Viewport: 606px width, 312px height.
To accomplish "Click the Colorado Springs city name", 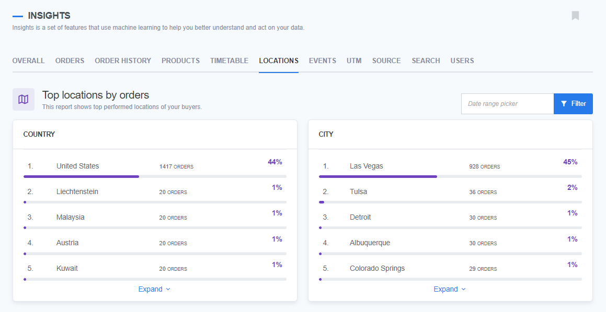I will coord(377,268).
